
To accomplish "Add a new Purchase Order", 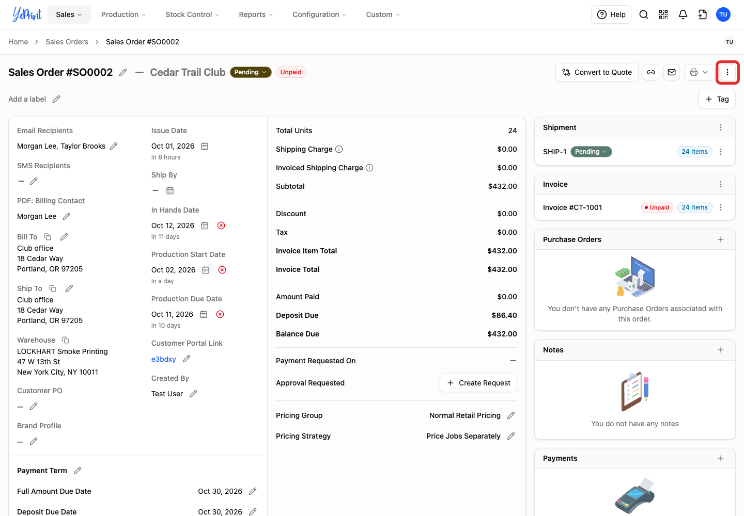I will (x=721, y=239).
